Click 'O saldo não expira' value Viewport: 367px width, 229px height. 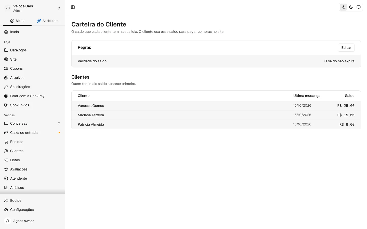[x=339, y=61]
